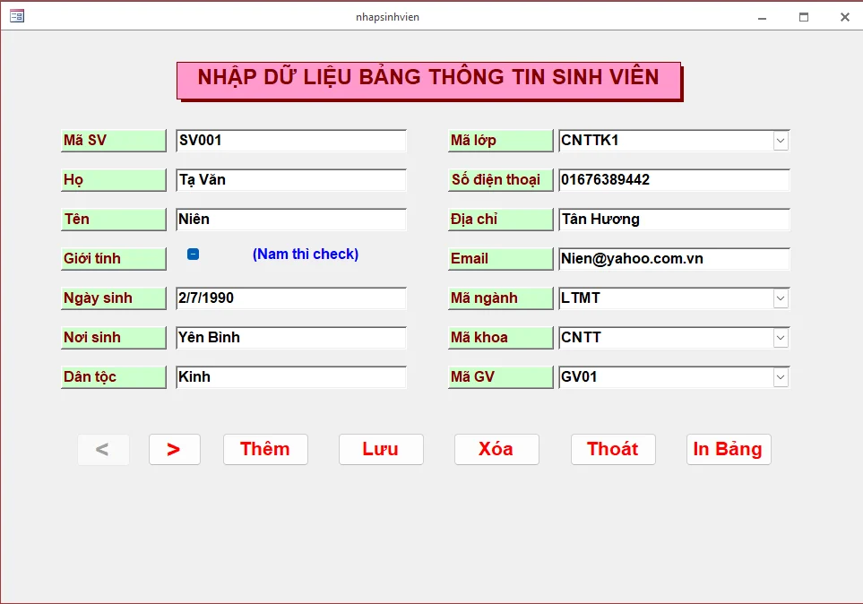Open the Mã ngành dropdown list
Screen dimensions: 863x604
click(781, 298)
